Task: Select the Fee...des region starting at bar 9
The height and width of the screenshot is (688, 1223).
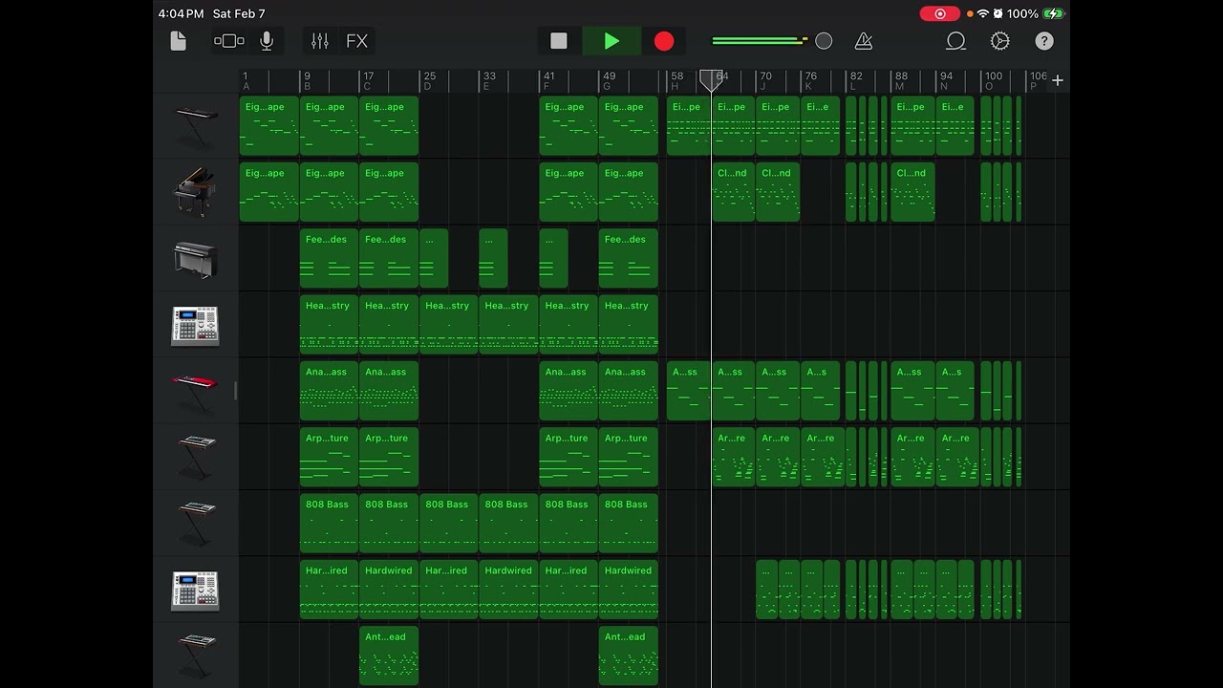Action: coord(329,259)
